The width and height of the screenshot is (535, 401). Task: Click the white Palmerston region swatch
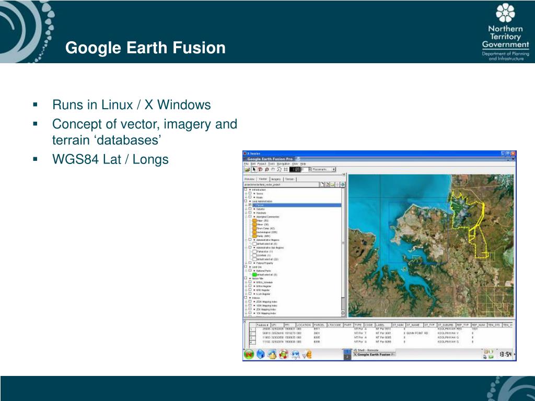coord(254,251)
